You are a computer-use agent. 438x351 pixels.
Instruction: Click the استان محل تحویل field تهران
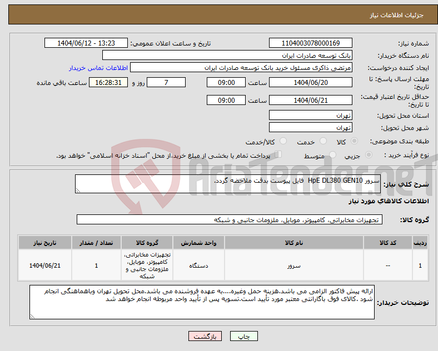point(310,115)
